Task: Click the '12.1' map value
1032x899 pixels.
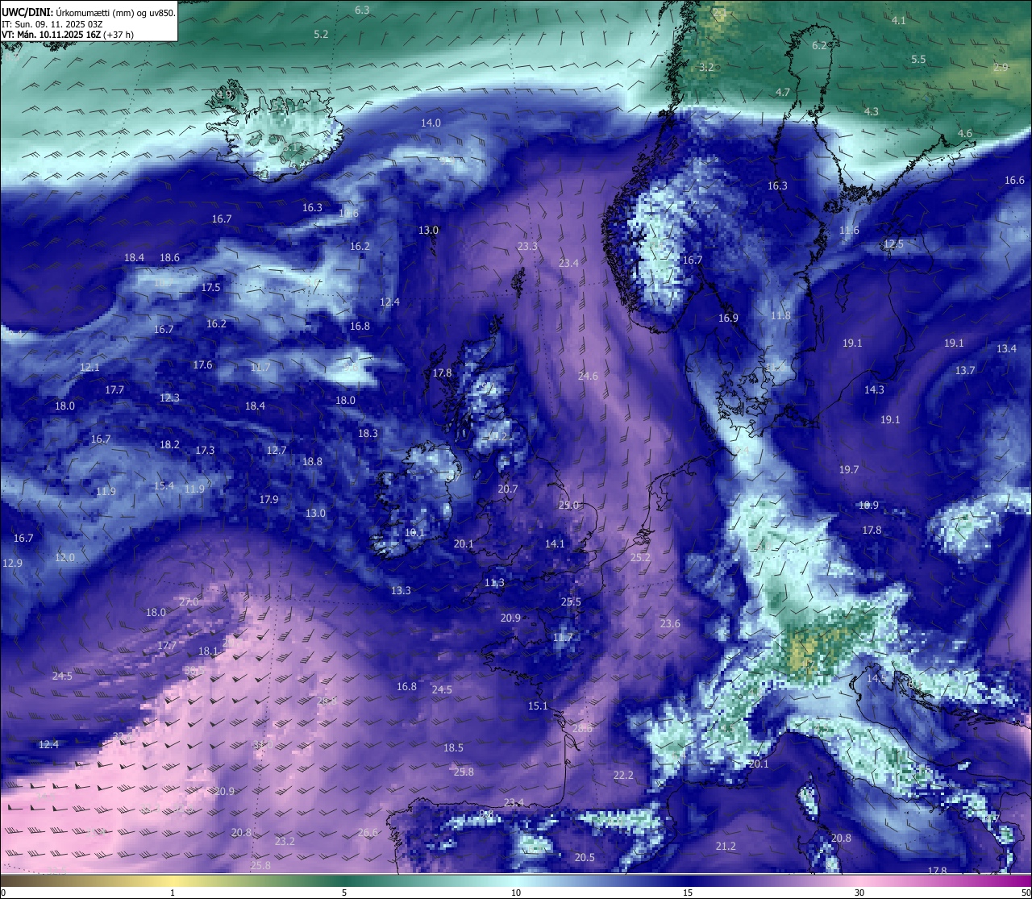Action: click(x=89, y=367)
